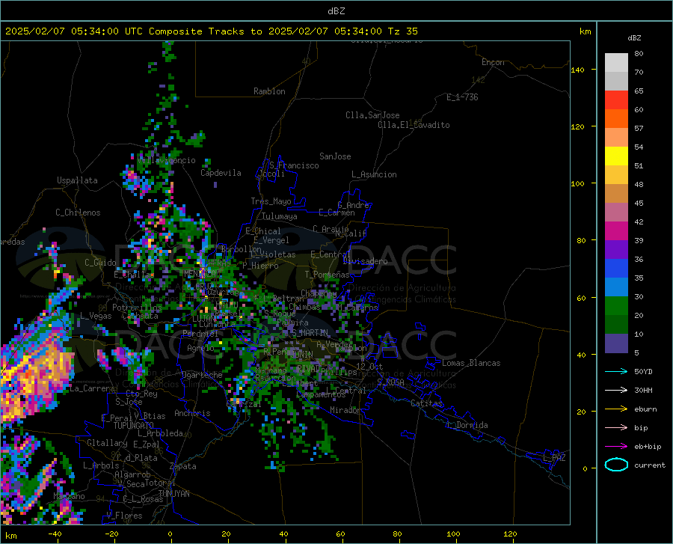Click the '50YD' legend label

643,371
